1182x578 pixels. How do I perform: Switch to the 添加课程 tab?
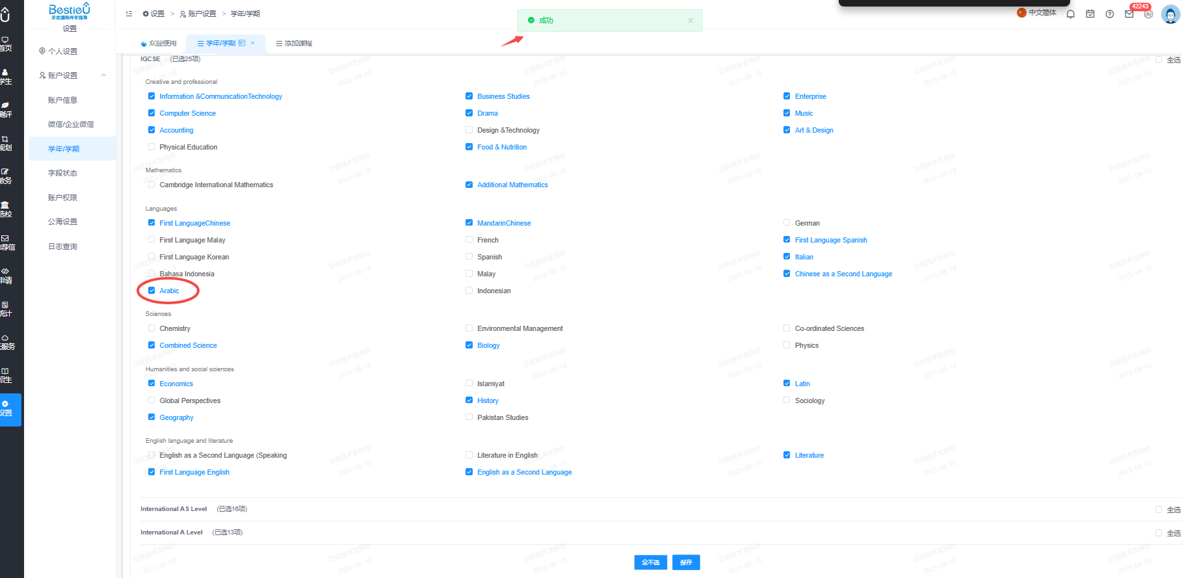[x=294, y=44]
